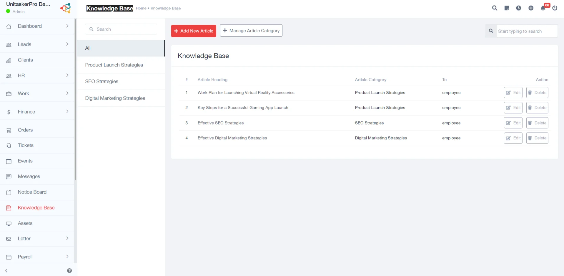Expand the Work menu chevron
The height and width of the screenshot is (276, 564).
coord(67,93)
